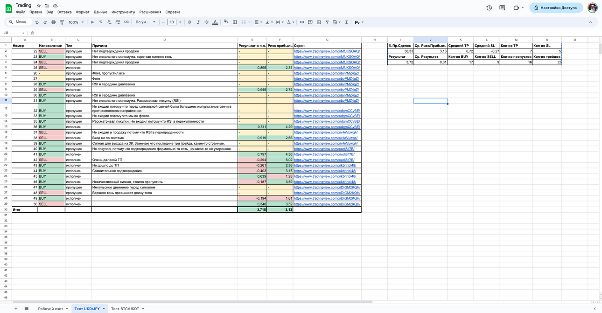The width and height of the screenshot is (602, 313).
Task: Switch to the Тест BTC/USDT sheet tab
Action: point(127,309)
